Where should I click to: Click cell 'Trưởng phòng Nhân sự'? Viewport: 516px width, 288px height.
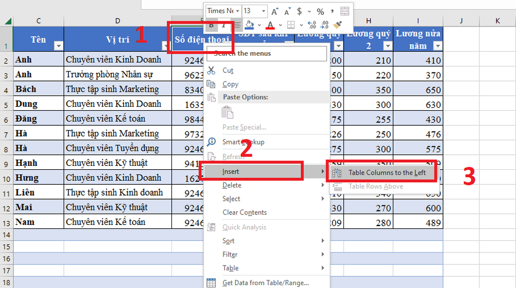click(x=118, y=75)
